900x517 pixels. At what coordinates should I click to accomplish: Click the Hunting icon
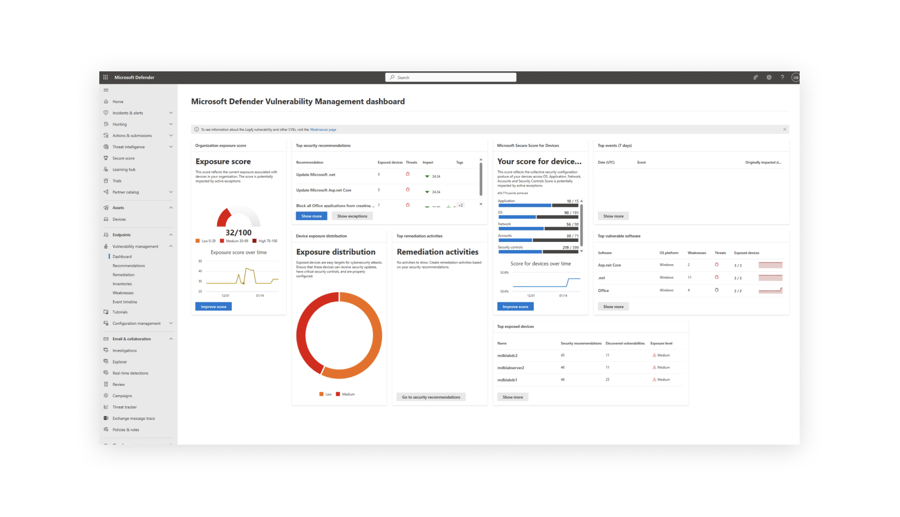point(106,124)
